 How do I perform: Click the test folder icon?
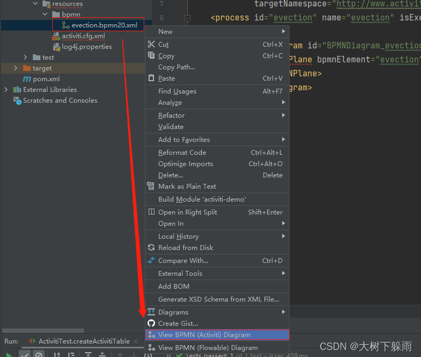[37, 58]
